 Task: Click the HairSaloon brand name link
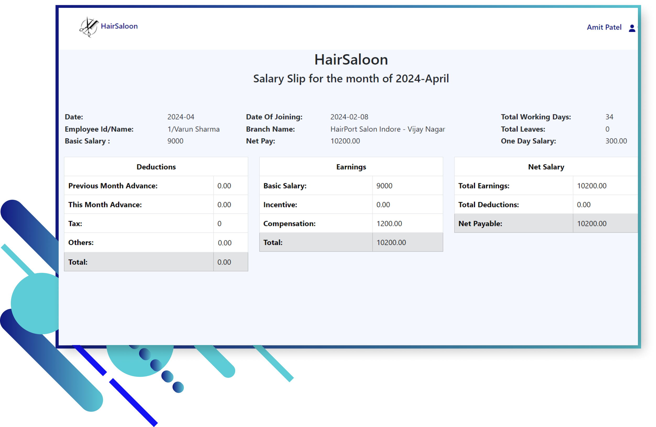point(119,26)
